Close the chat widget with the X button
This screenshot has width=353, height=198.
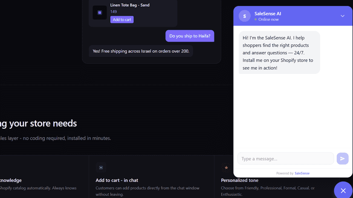[x=343, y=190]
